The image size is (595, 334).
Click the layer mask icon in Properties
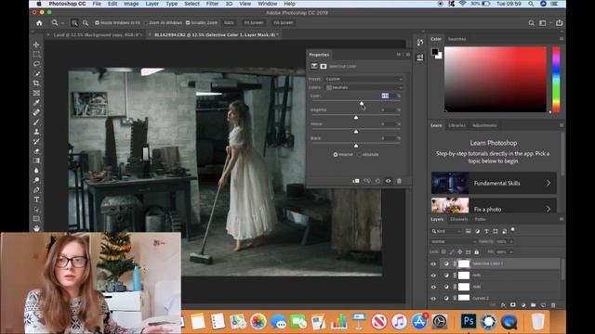point(324,66)
